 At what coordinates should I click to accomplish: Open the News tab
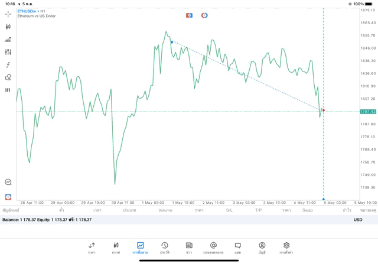189,247
